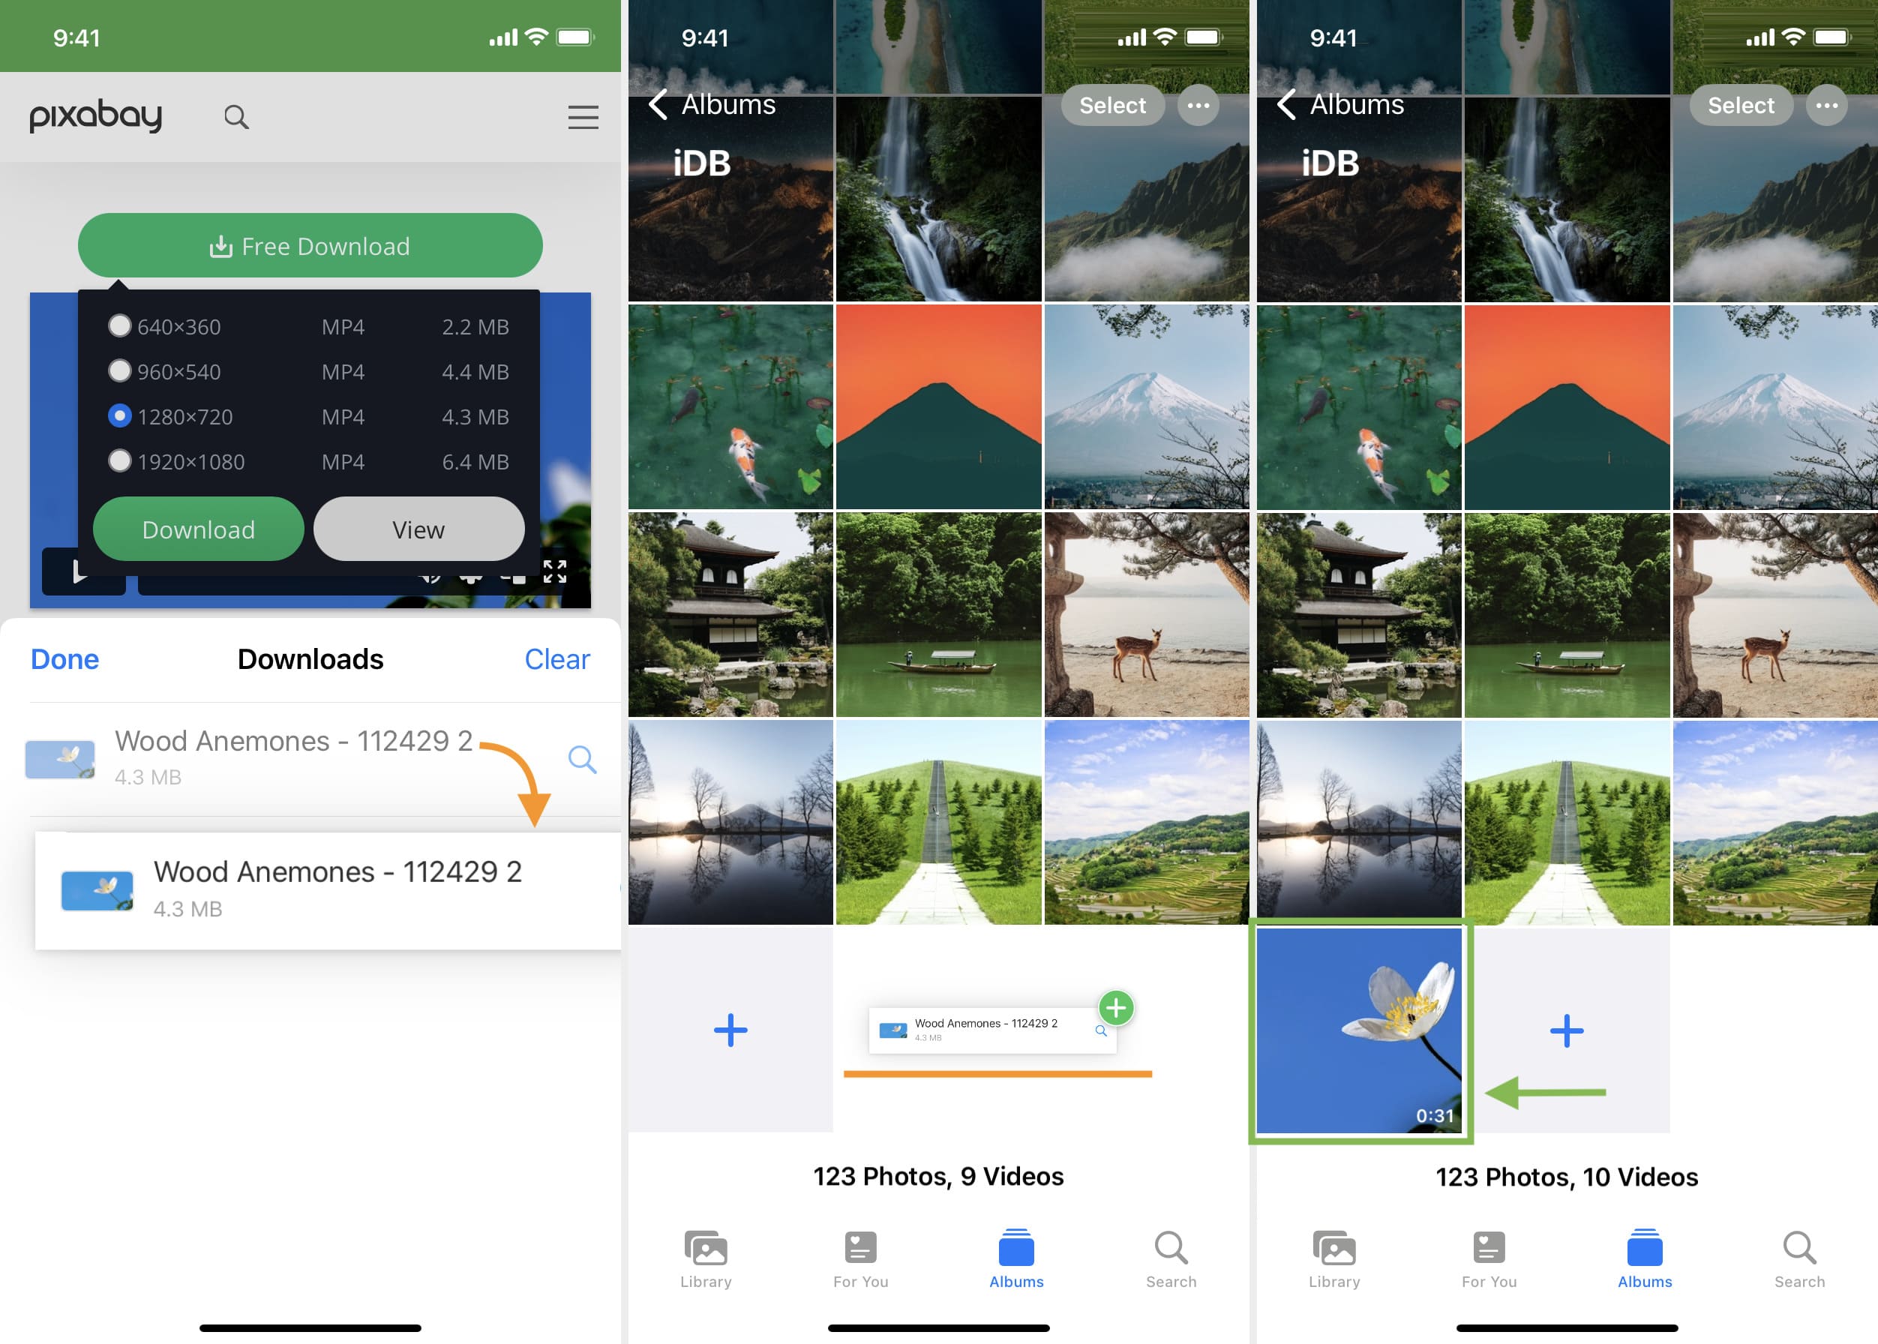
Task: Click the Download button for selected resolution
Action: pyautogui.click(x=198, y=528)
